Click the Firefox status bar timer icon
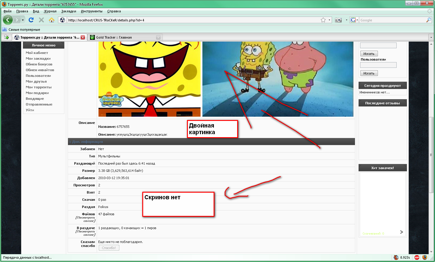This screenshot has width=435, height=262. pos(396,257)
